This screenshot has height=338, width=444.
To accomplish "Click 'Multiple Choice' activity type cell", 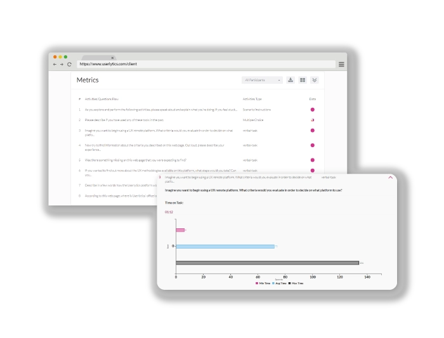I will pyautogui.click(x=253, y=120).
